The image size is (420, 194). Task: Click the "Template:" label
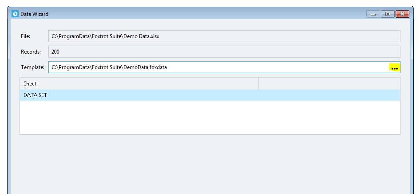coord(33,67)
